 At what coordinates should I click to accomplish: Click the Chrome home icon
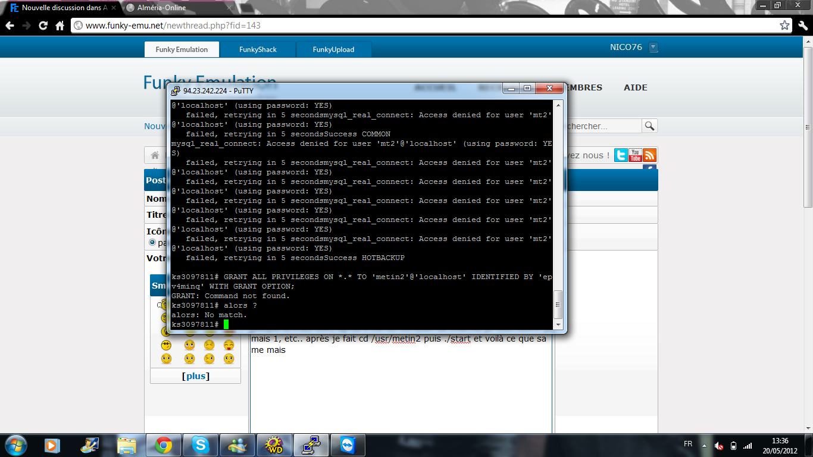pos(60,26)
